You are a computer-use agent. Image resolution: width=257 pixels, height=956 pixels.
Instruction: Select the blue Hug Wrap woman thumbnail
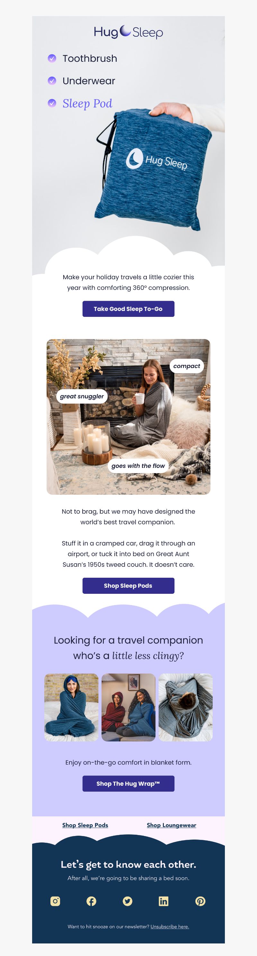pyautogui.click(x=71, y=707)
